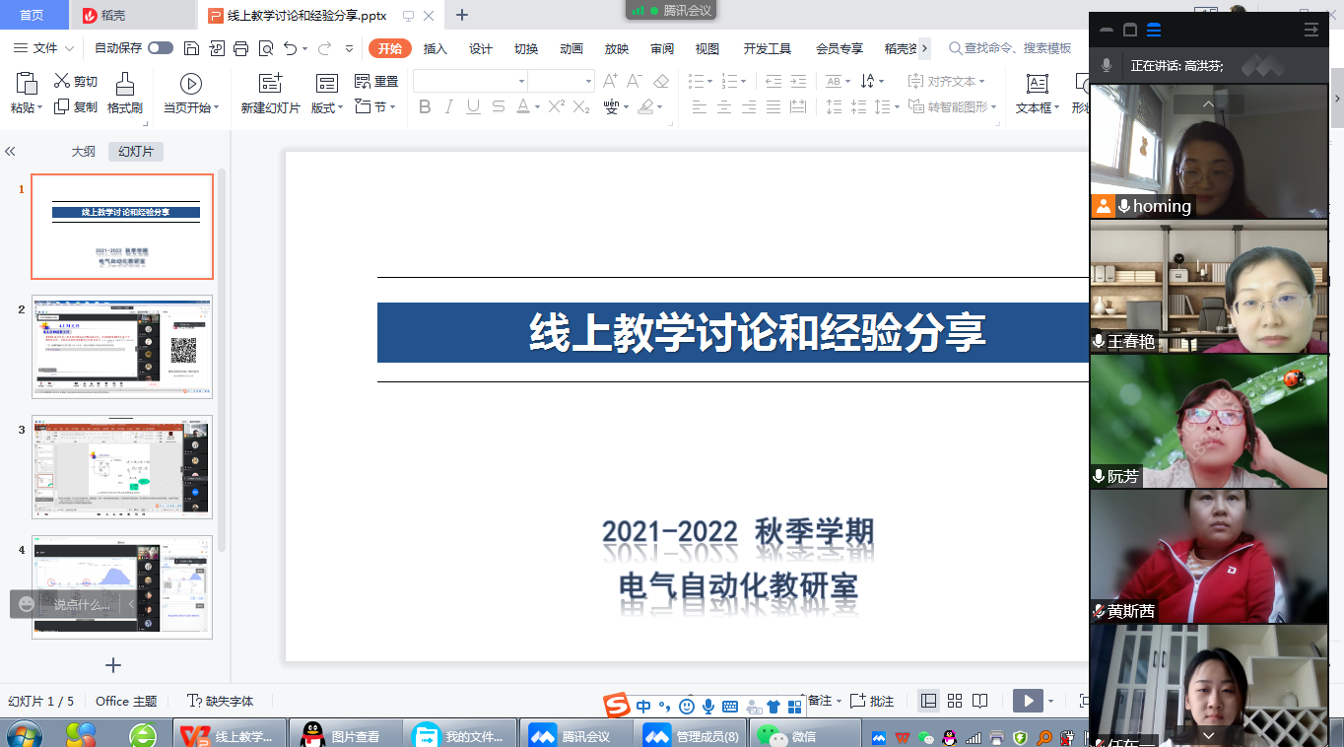Toggle superscript X² formatting
Viewport: 1344px width, 747px height.
(557, 107)
